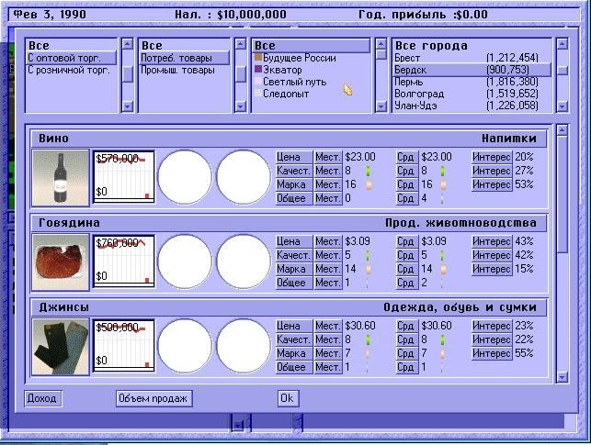This screenshot has width=591, height=445.
Task: Select Светлый путь in the company list
Action: pos(293,82)
